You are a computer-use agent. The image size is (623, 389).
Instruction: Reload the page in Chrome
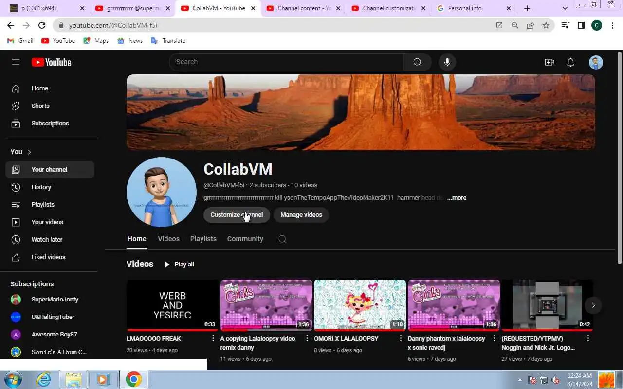point(42,25)
